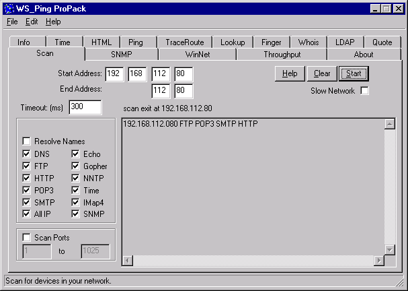
Task: Open the File menu
Action: point(12,22)
